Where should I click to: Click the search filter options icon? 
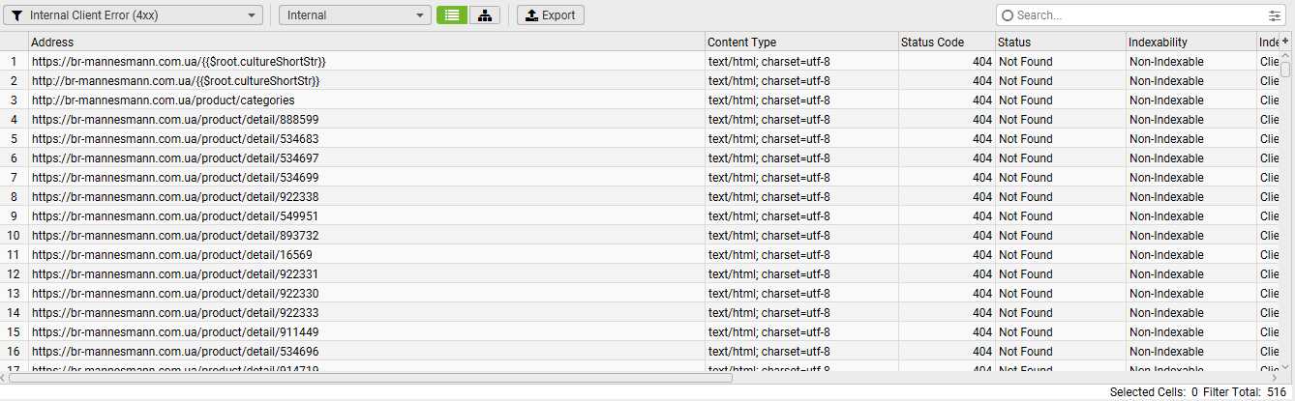point(1274,15)
